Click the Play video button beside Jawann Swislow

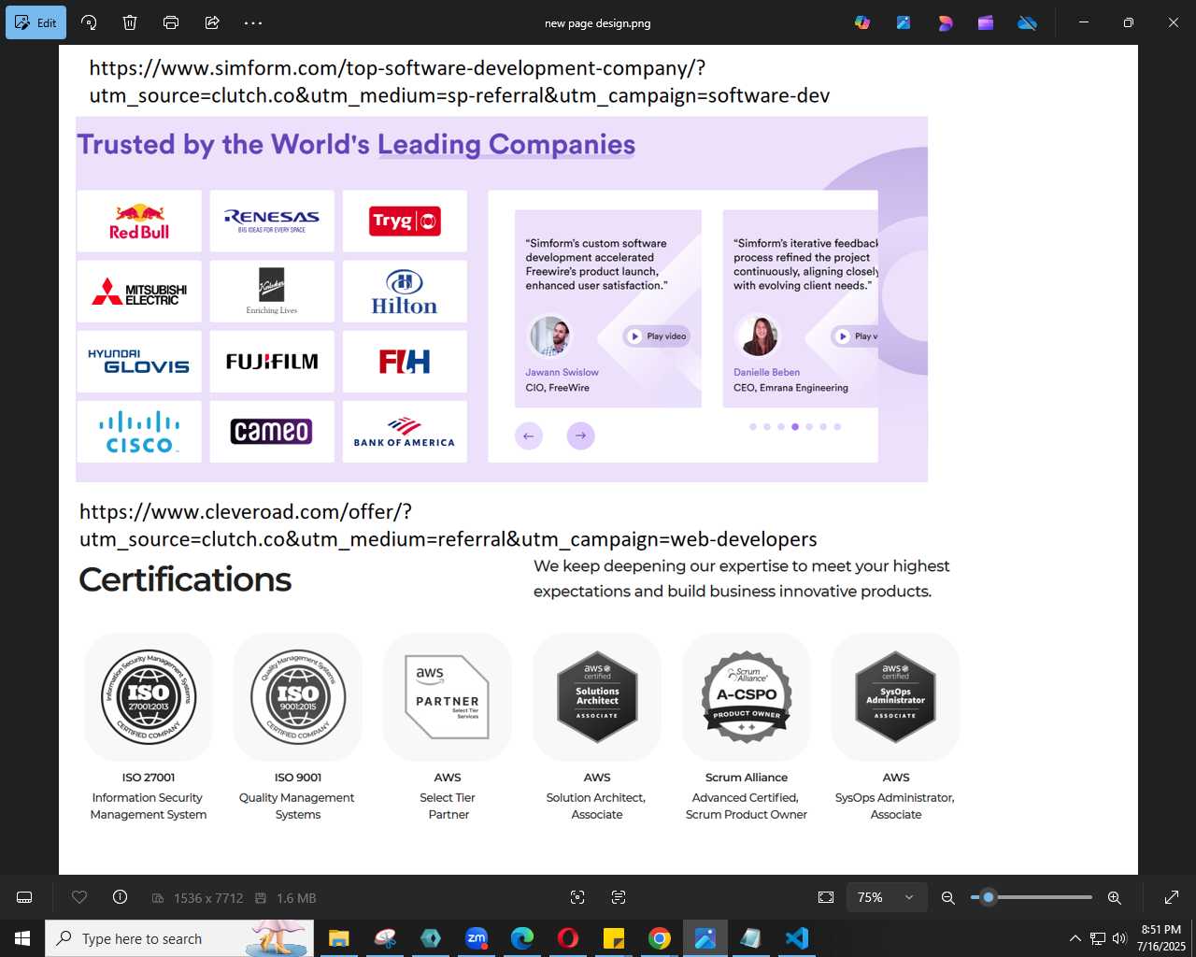pos(657,336)
